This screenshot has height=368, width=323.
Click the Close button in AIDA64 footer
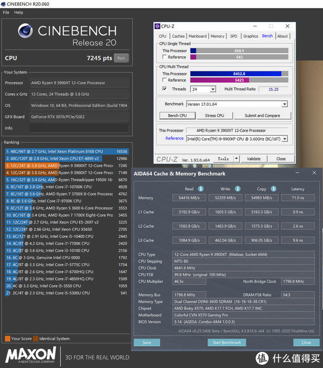(306, 342)
